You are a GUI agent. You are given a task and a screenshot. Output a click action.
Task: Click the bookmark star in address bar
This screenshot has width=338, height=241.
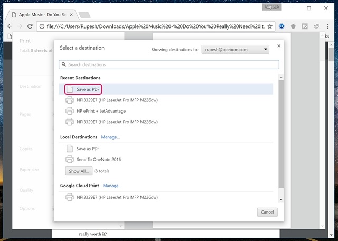[x=270, y=25]
